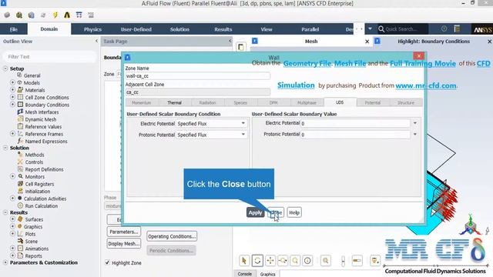
Task: Click the black-and-yellow A-shaped toolbar icon
Action: [67, 15]
